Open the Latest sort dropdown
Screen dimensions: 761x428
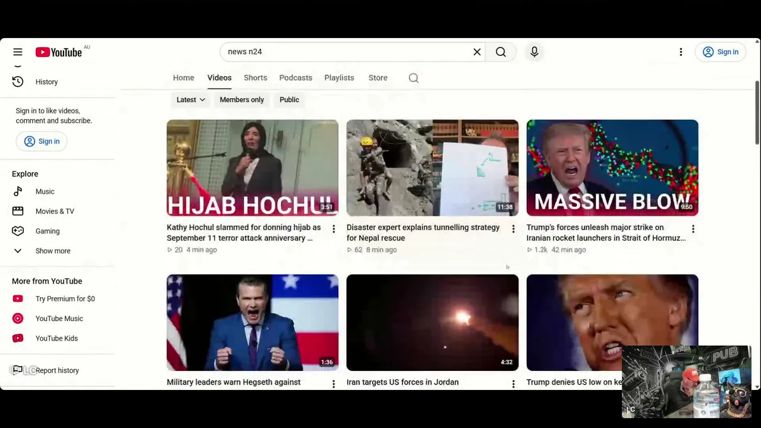click(191, 100)
